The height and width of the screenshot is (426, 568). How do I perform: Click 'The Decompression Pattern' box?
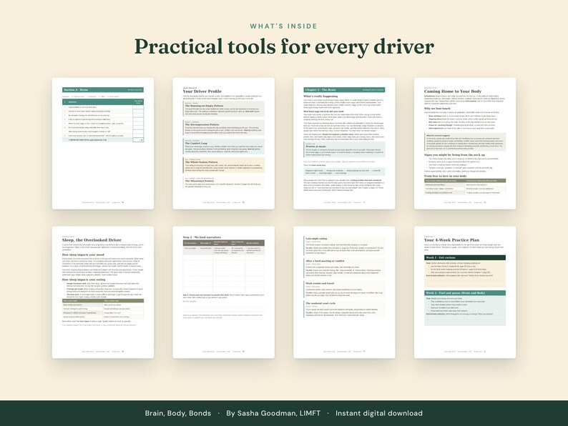click(x=223, y=127)
